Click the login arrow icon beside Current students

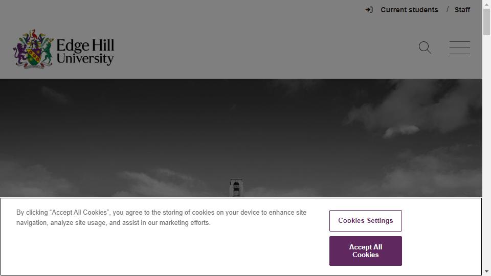pos(369,10)
